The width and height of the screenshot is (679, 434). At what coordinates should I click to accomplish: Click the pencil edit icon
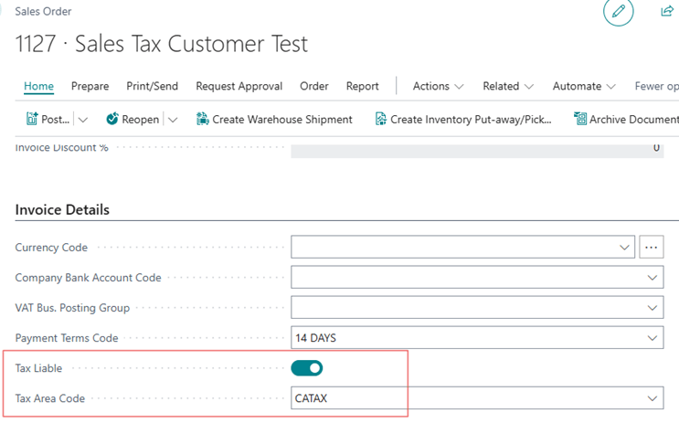618,12
